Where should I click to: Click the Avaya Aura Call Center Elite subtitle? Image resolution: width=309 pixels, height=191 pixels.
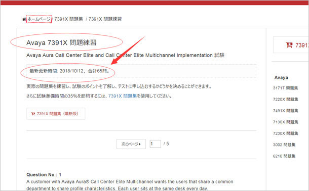(125, 55)
